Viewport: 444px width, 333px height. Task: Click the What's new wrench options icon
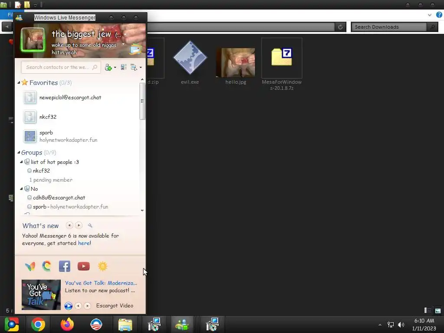pos(90,225)
